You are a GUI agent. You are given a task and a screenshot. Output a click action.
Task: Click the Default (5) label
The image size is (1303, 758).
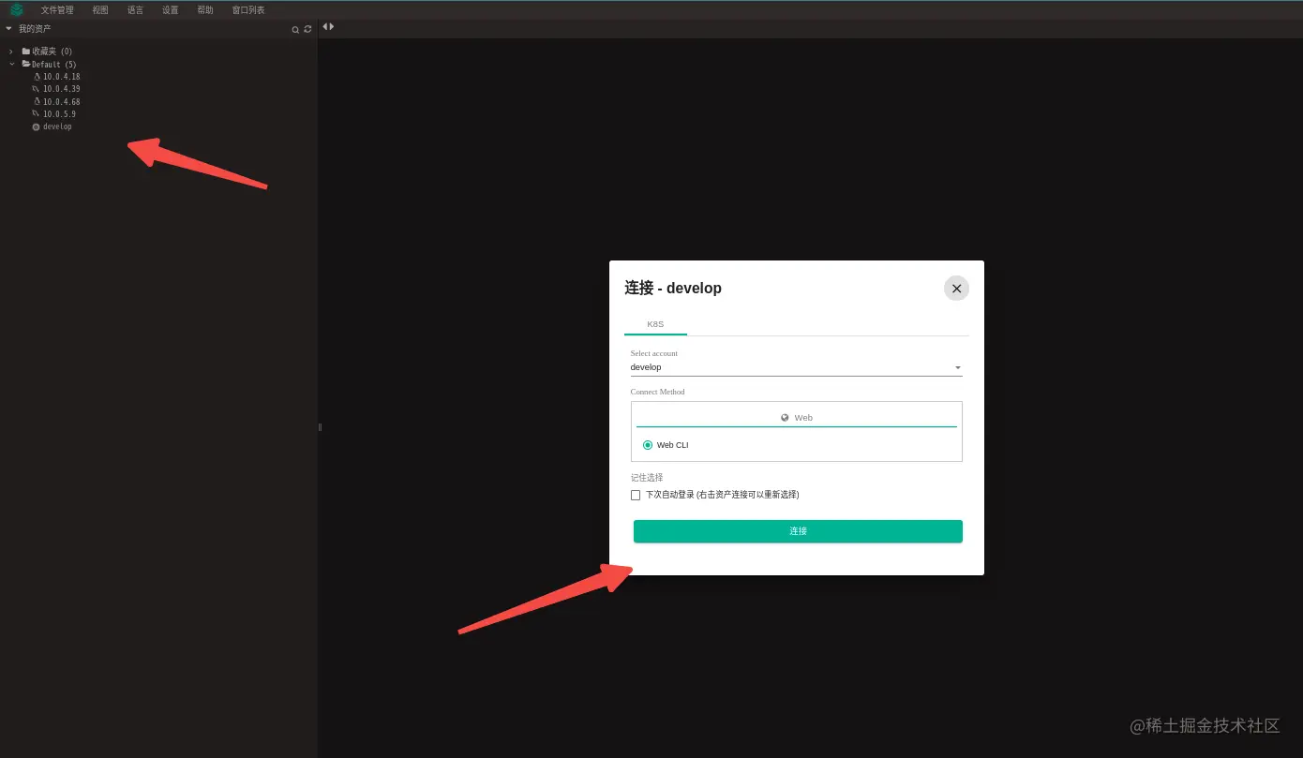[x=54, y=65]
